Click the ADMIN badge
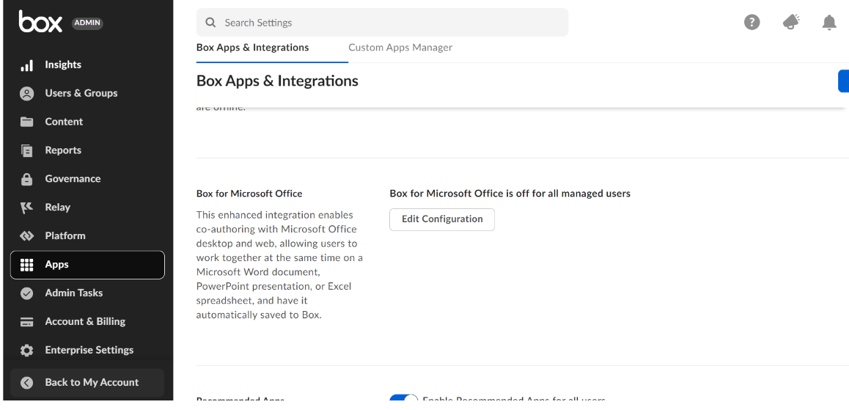 click(87, 23)
